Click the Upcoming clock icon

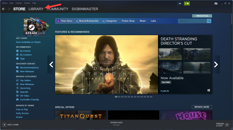tap(17, 88)
